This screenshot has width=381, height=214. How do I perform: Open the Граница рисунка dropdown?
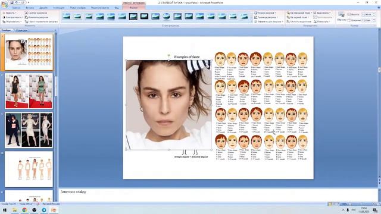tap(266, 17)
